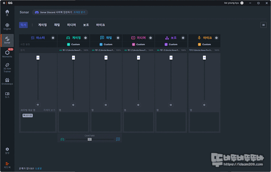Click the 초대장 받기 invite link

[x=79, y=12]
